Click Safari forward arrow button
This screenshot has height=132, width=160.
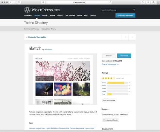pyautogui.click(x=14, y=2)
